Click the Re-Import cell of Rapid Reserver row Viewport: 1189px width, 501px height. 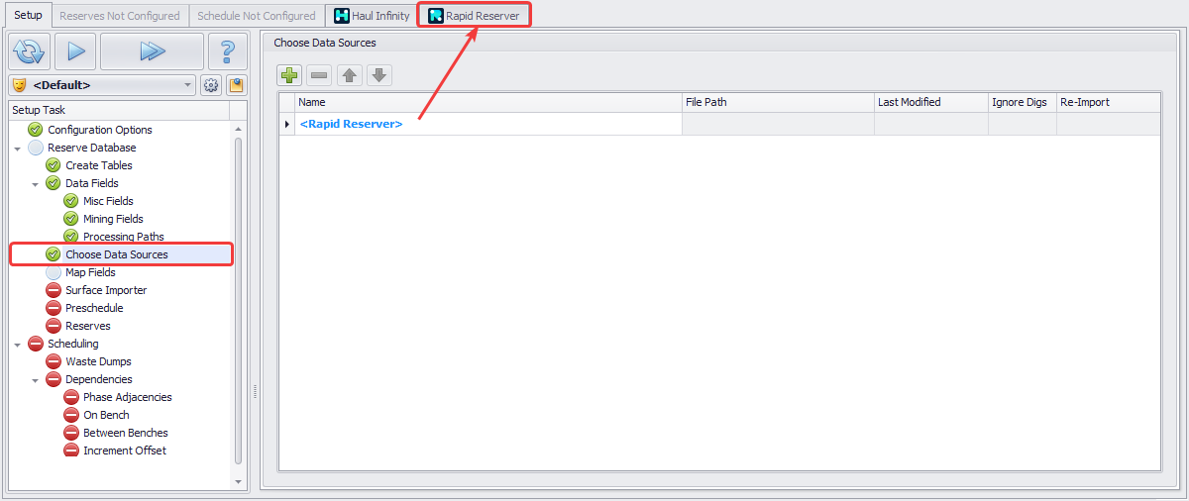pyautogui.click(x=1108, y=124)
